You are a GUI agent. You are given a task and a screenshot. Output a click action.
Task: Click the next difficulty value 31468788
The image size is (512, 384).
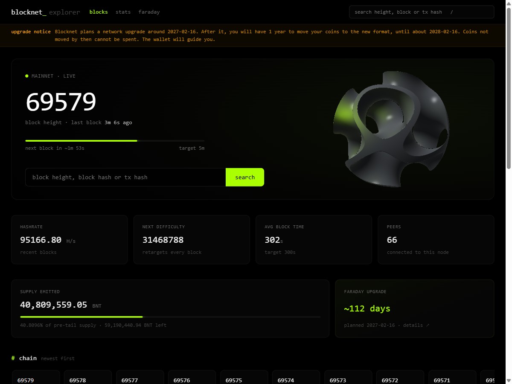click(x=163, y=240)
